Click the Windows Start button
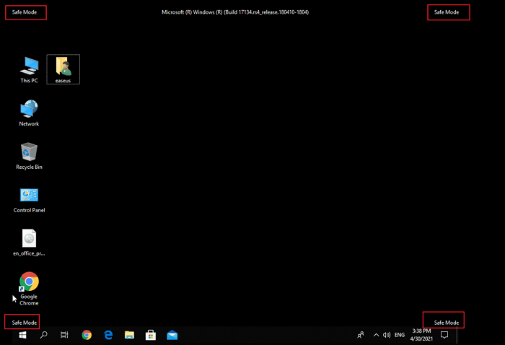This screenshot has width=505, height=345. (x=22, y=335)
